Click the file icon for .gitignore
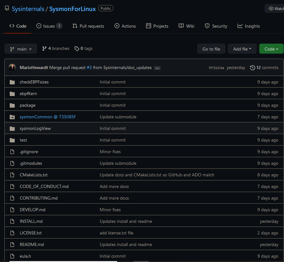This screenshot has width=284, height=262. coord(12,152)
